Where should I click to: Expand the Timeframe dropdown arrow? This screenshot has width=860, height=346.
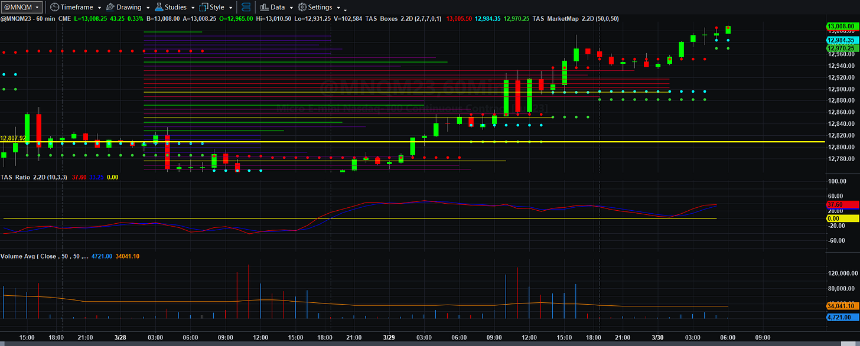click(99, 8)
